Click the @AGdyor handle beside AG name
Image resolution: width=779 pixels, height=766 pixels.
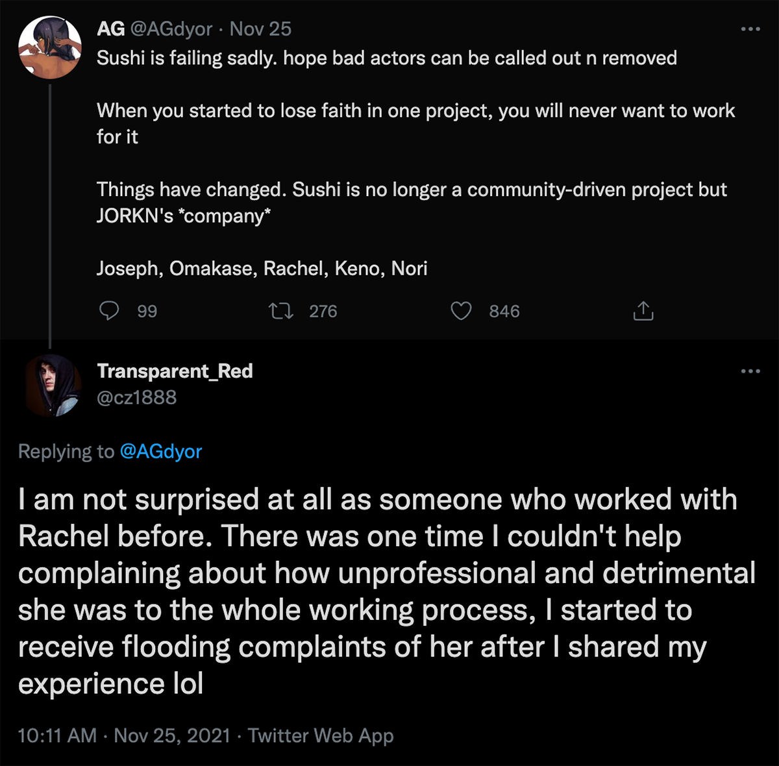[x=171, y=29]
